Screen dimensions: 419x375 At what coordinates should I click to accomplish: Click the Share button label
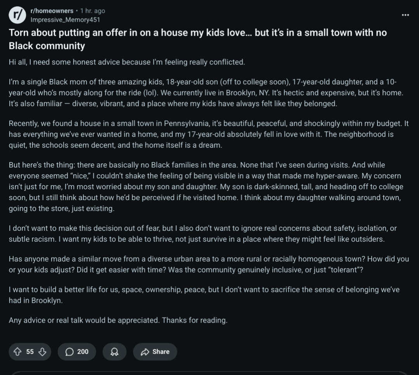pos(161,351)
